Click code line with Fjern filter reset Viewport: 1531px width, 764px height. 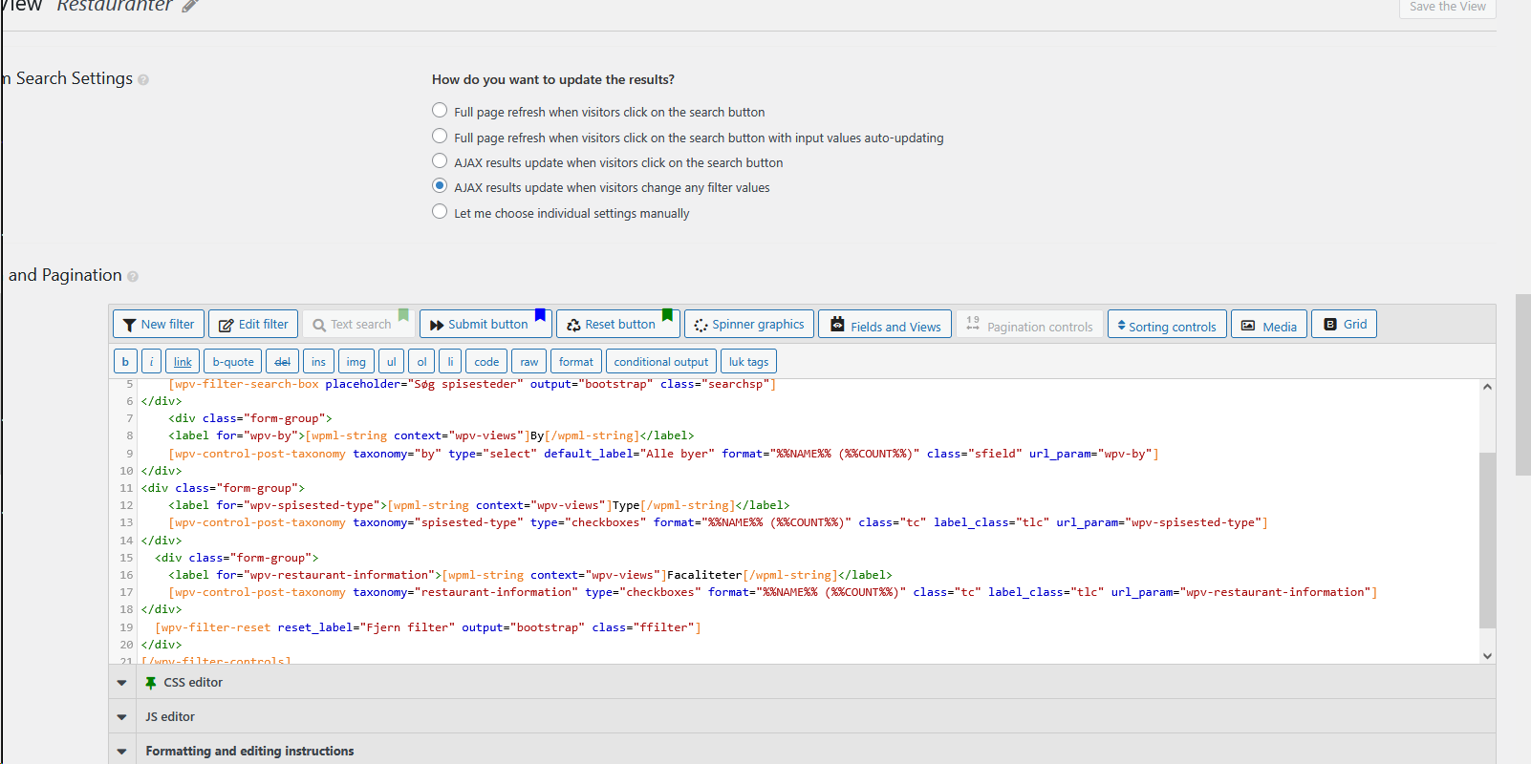tap(428, 627)
